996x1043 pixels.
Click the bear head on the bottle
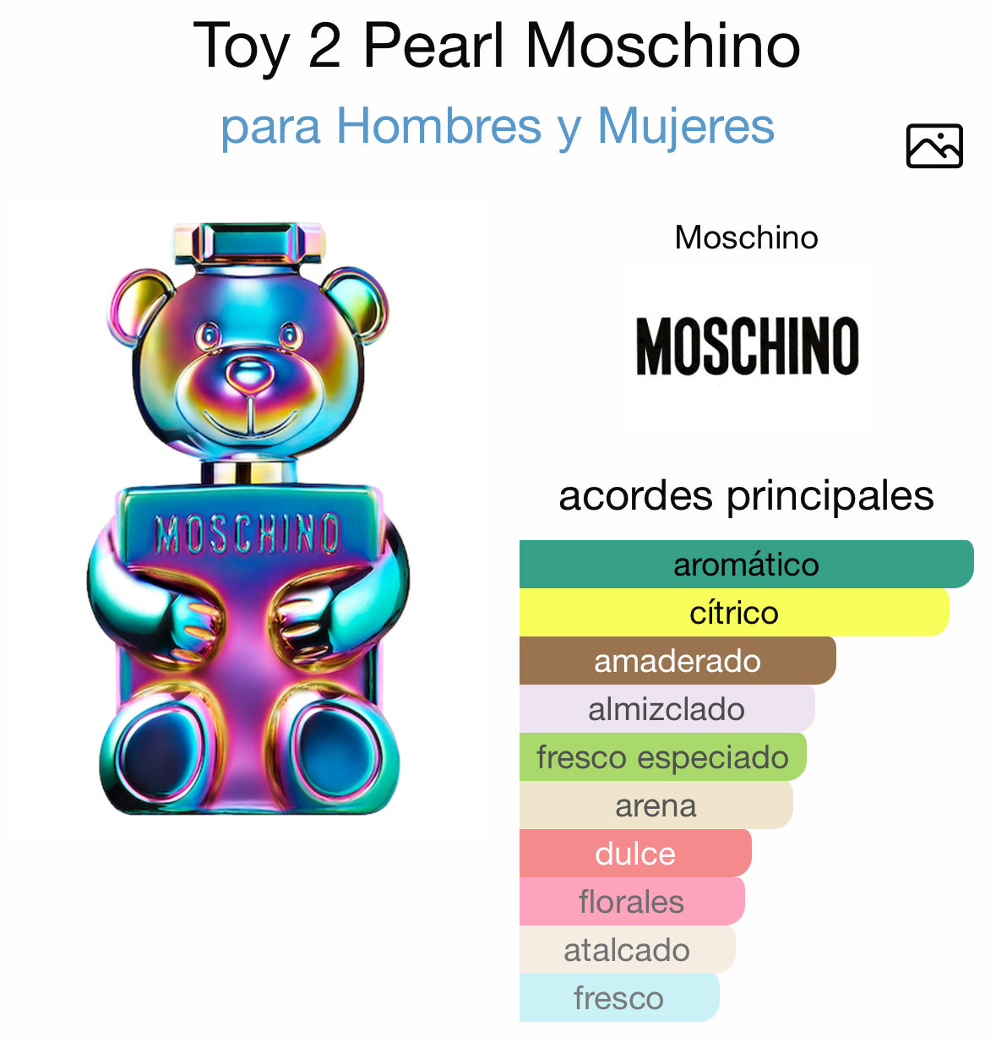pyautogui.click(x=248, y=363)
